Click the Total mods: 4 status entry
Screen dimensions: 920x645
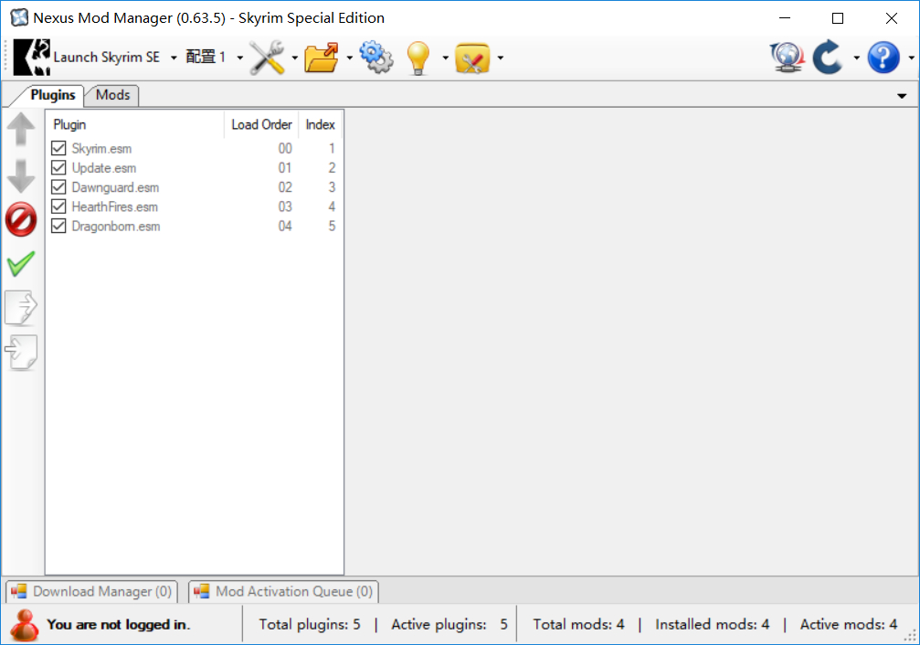(578, 625)
